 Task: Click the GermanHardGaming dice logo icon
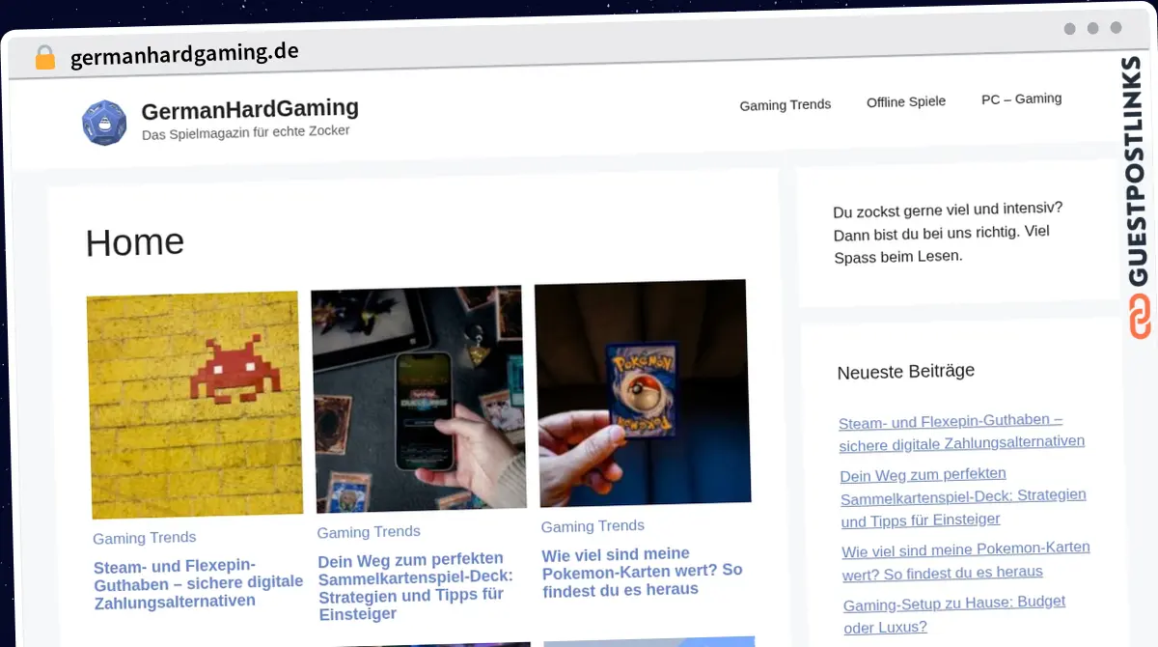[x=104, y=123]
